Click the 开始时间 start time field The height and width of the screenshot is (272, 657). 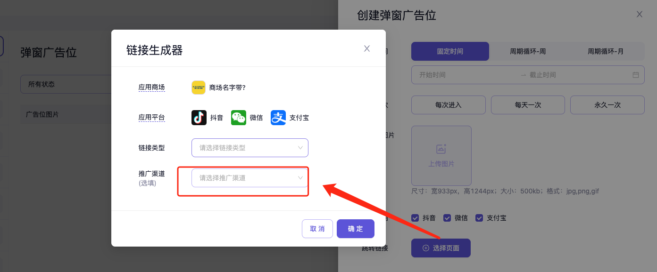462,75
